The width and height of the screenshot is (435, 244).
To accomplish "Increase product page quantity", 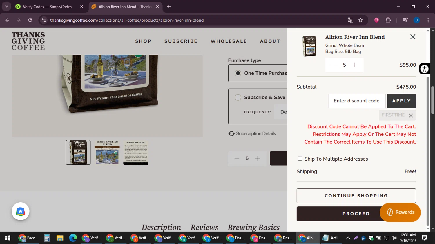I will point(258,158).
